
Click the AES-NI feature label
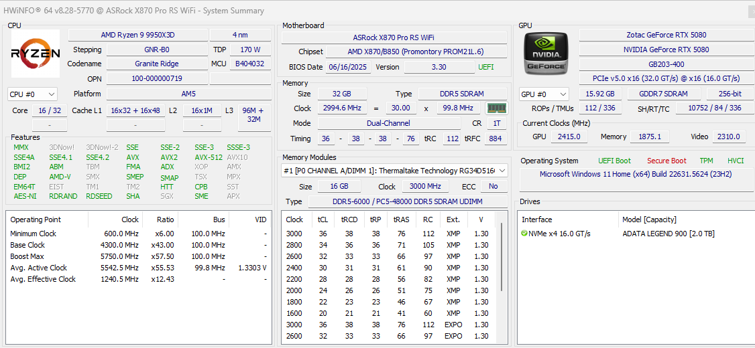coord(25,196)
